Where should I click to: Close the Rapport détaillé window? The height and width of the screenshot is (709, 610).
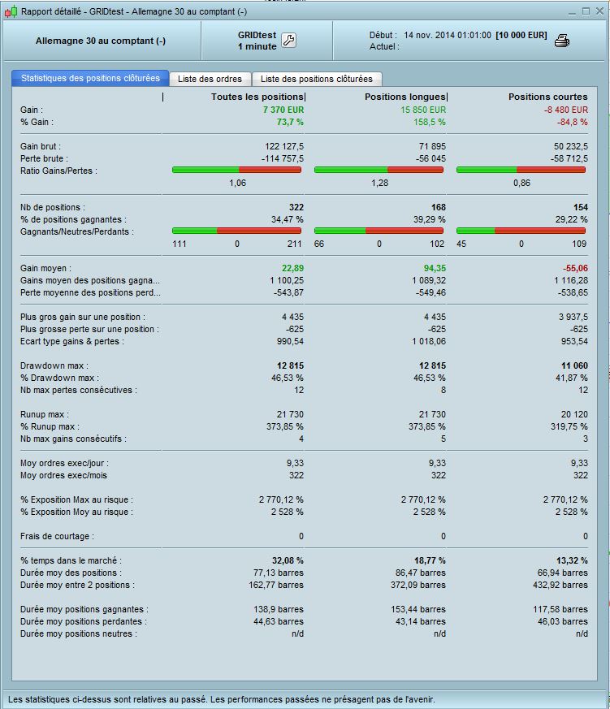[599, 11]
